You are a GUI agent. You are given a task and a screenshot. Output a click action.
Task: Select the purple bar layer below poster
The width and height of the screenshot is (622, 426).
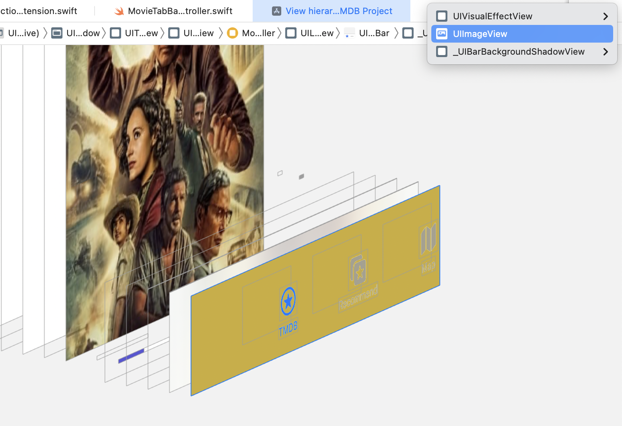click(x=131, y=356)
